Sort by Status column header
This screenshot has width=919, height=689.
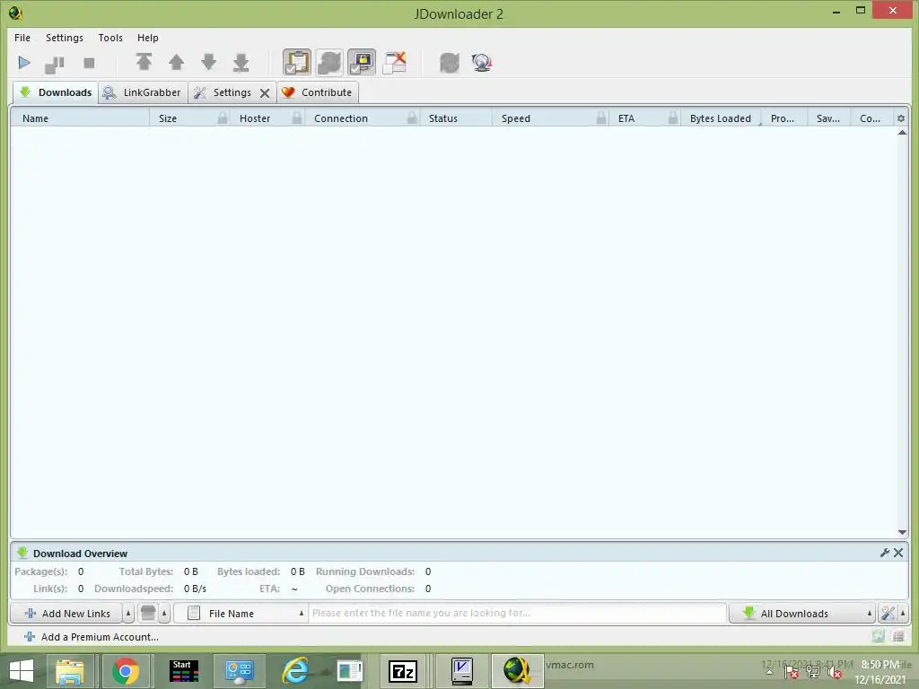(x=456, y=118)
